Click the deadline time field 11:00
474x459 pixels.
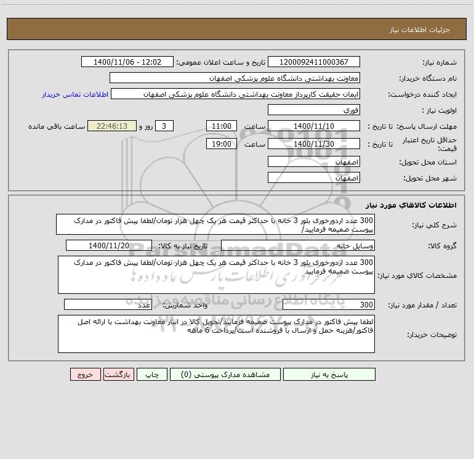pos(221,126)
